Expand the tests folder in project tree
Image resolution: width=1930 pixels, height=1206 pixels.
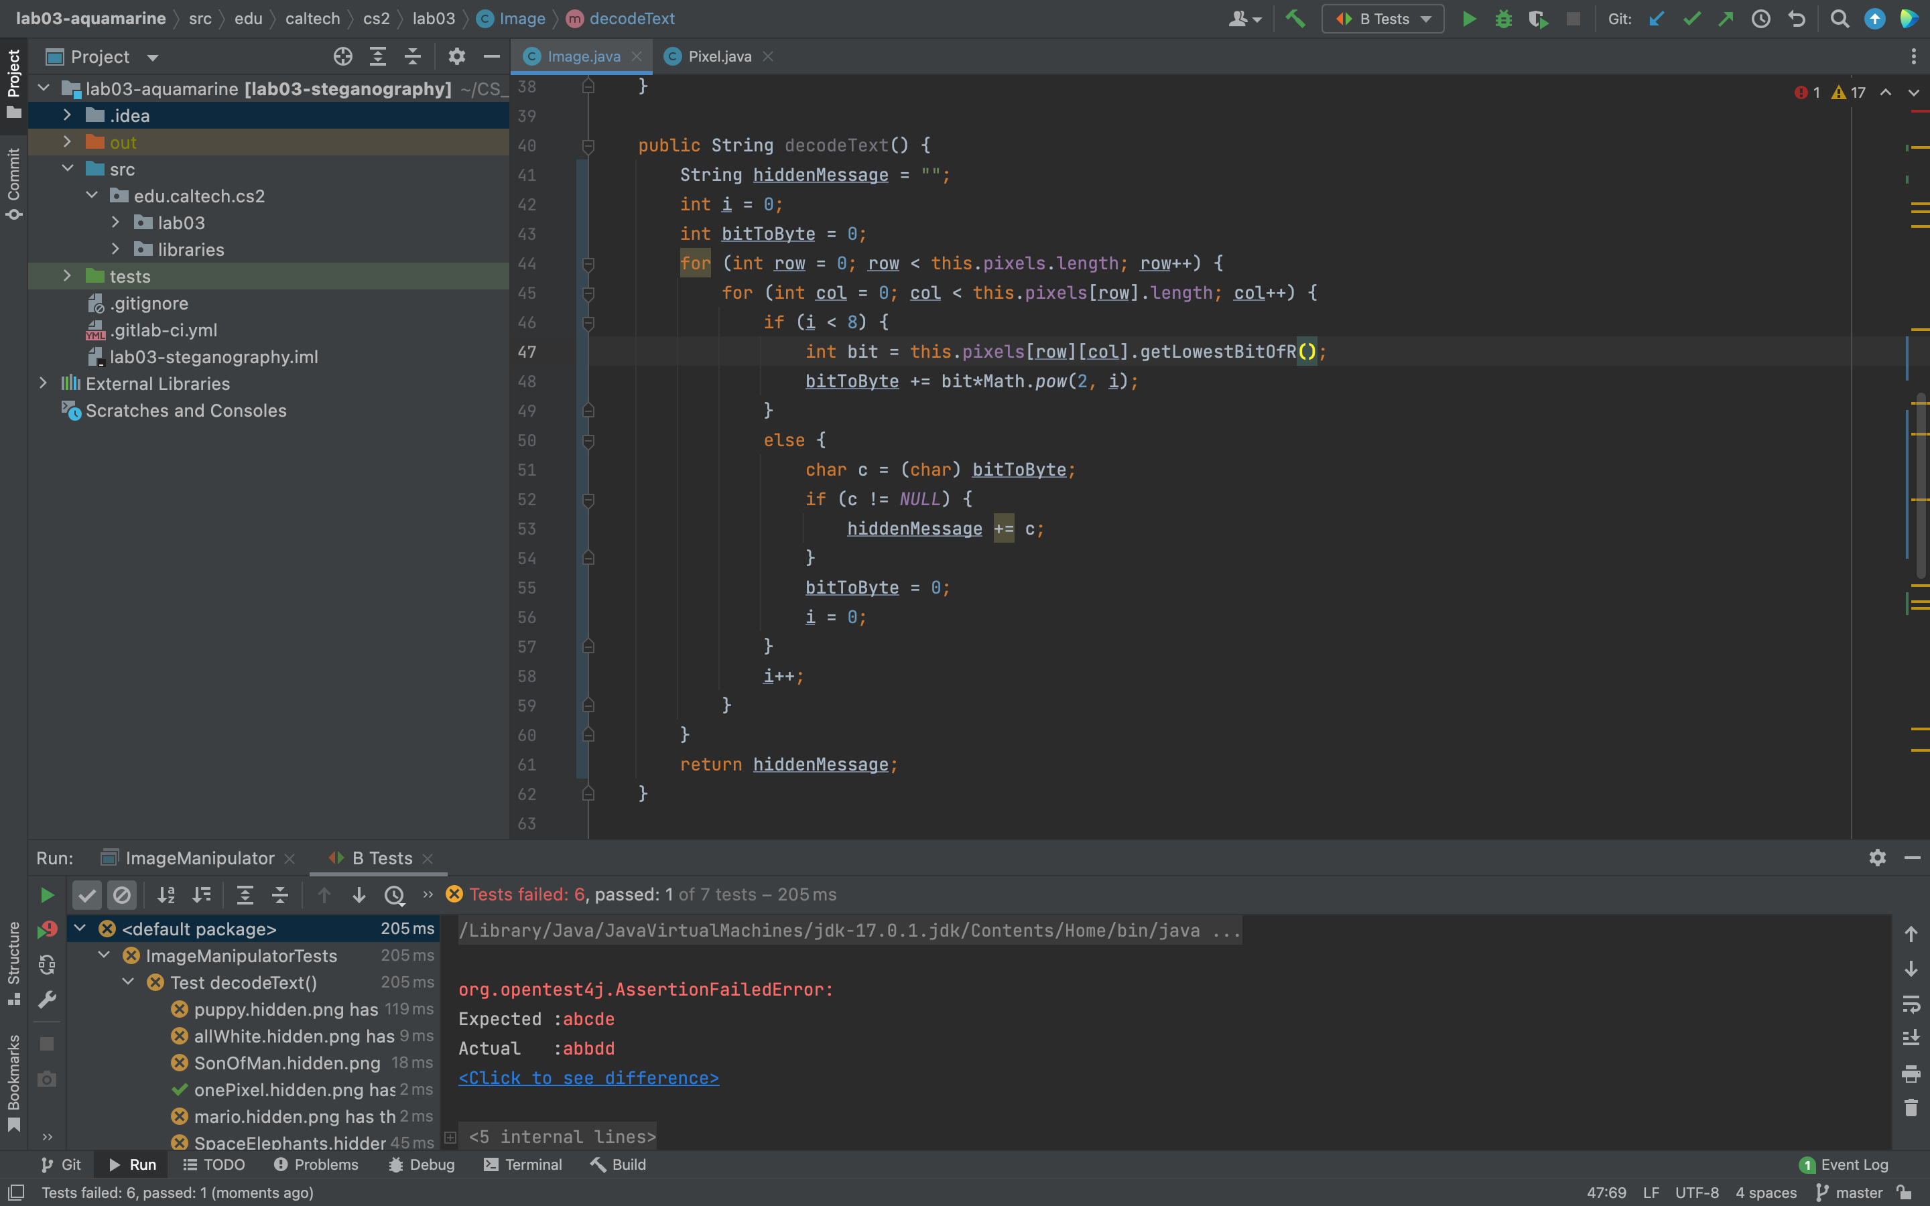pyautogui.click(x=68, y=276)
